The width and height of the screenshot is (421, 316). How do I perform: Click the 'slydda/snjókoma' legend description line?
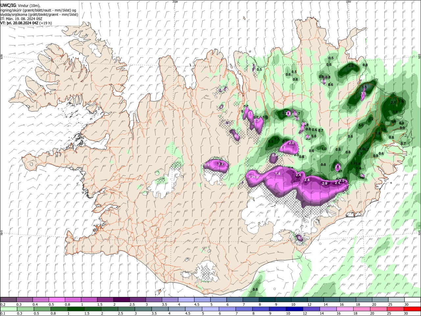[39, 14]
